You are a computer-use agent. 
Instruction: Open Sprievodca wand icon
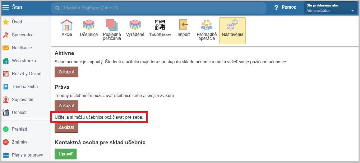(5, 35)
